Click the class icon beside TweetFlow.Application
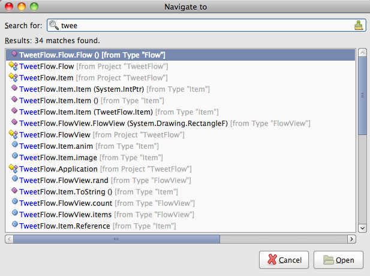This screenshot has width=370, height=276. [14, 169]
